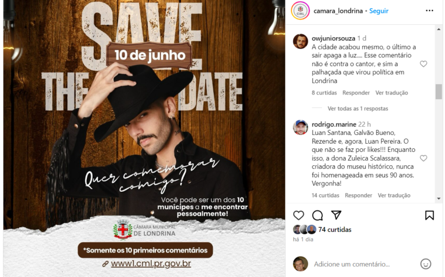Follow the account via Seguir
This screenshot has height=277, width=445.
click(x=378, y=11)
